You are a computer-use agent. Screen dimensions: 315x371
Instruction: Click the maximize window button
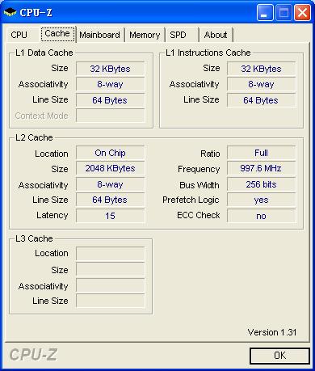pos(283,13)
